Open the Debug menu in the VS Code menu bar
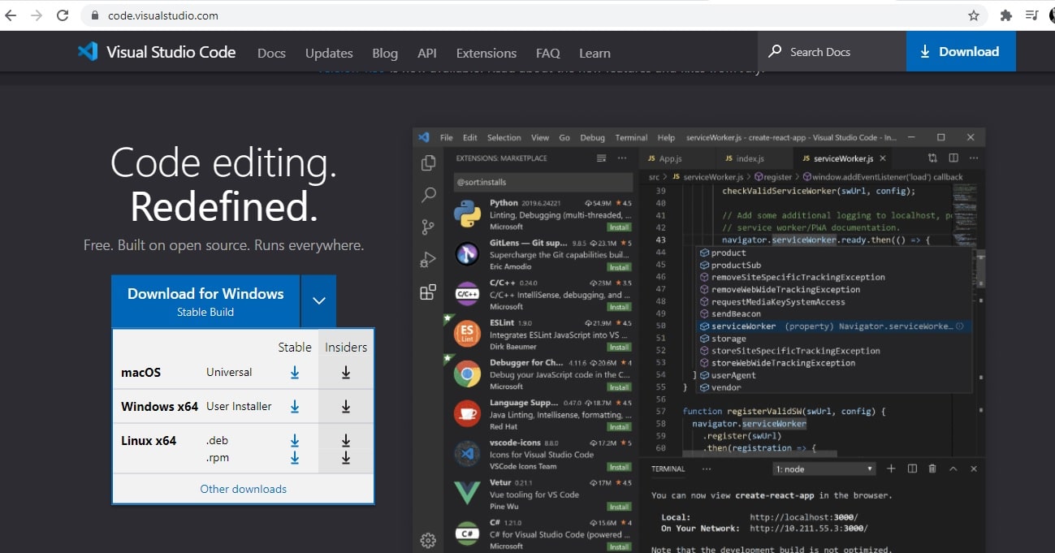Image resolution: width=1055 pixels, height=553 pixels. point(592,137)
